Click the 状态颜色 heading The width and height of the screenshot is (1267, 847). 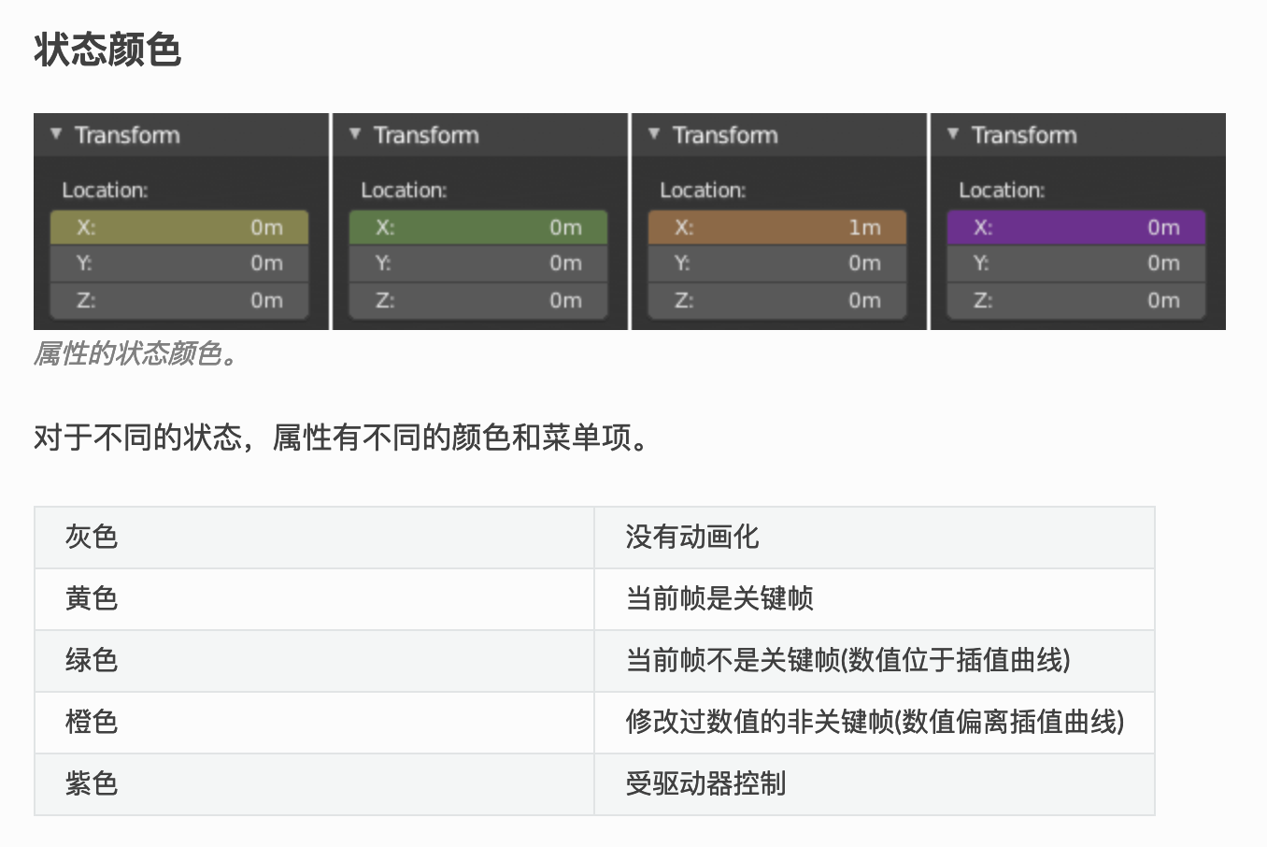click(x=107, y=50)
